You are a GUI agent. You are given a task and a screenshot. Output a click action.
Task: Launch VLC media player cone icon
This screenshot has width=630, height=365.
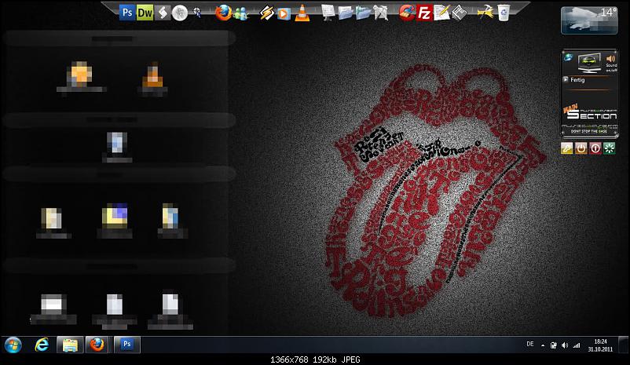302,13
